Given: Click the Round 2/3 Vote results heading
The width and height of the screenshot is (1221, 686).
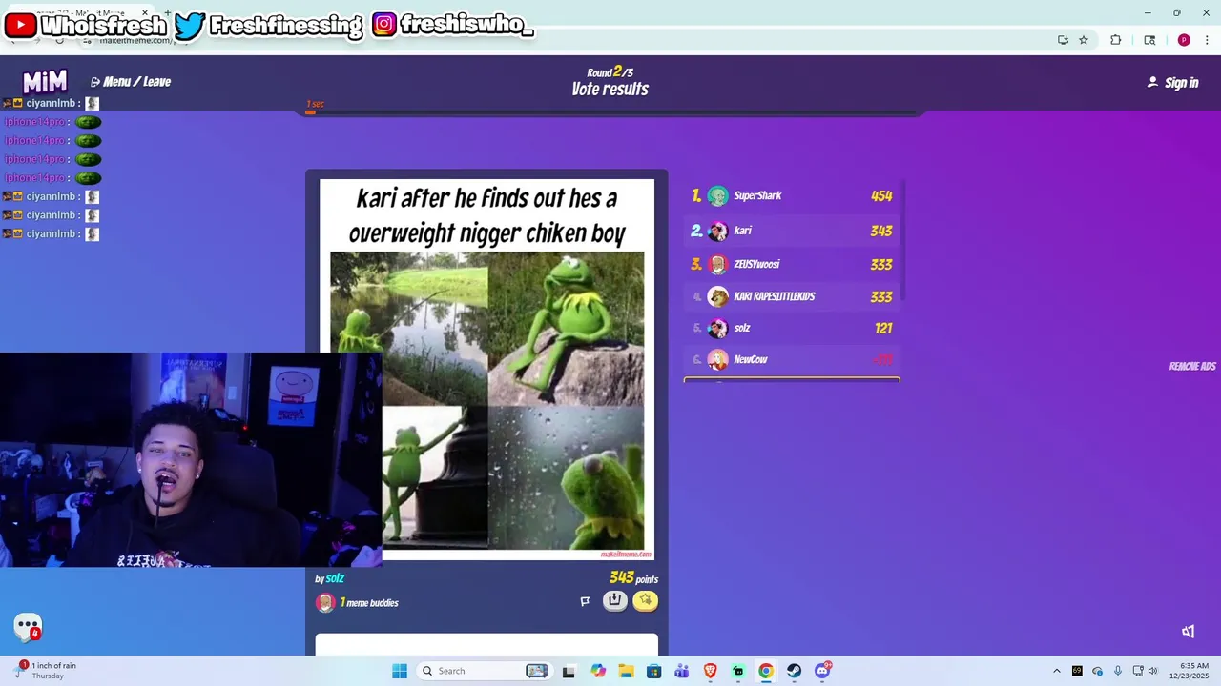Looking at the screenshot, I should [610, 82].
